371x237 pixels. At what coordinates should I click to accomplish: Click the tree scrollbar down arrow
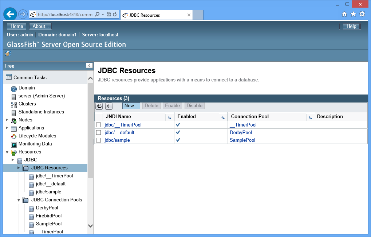pyautogui.click(x=90, y=226)
